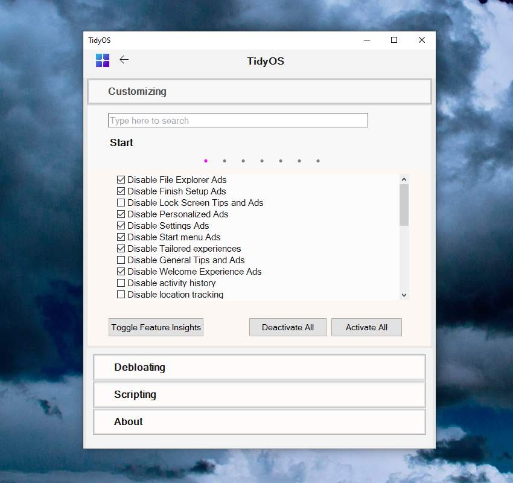Screen dimensions: 513x483
Task: Collapse the Customizing section header
Action: click(x=260, y=91)
